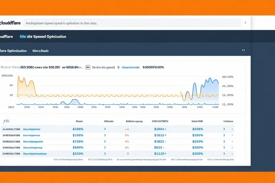Click the icon before "Be dim bis speed"
Image resolution: width=275 pixels, height=183 pixels.
pyautogui.click(x=88, y=68)
